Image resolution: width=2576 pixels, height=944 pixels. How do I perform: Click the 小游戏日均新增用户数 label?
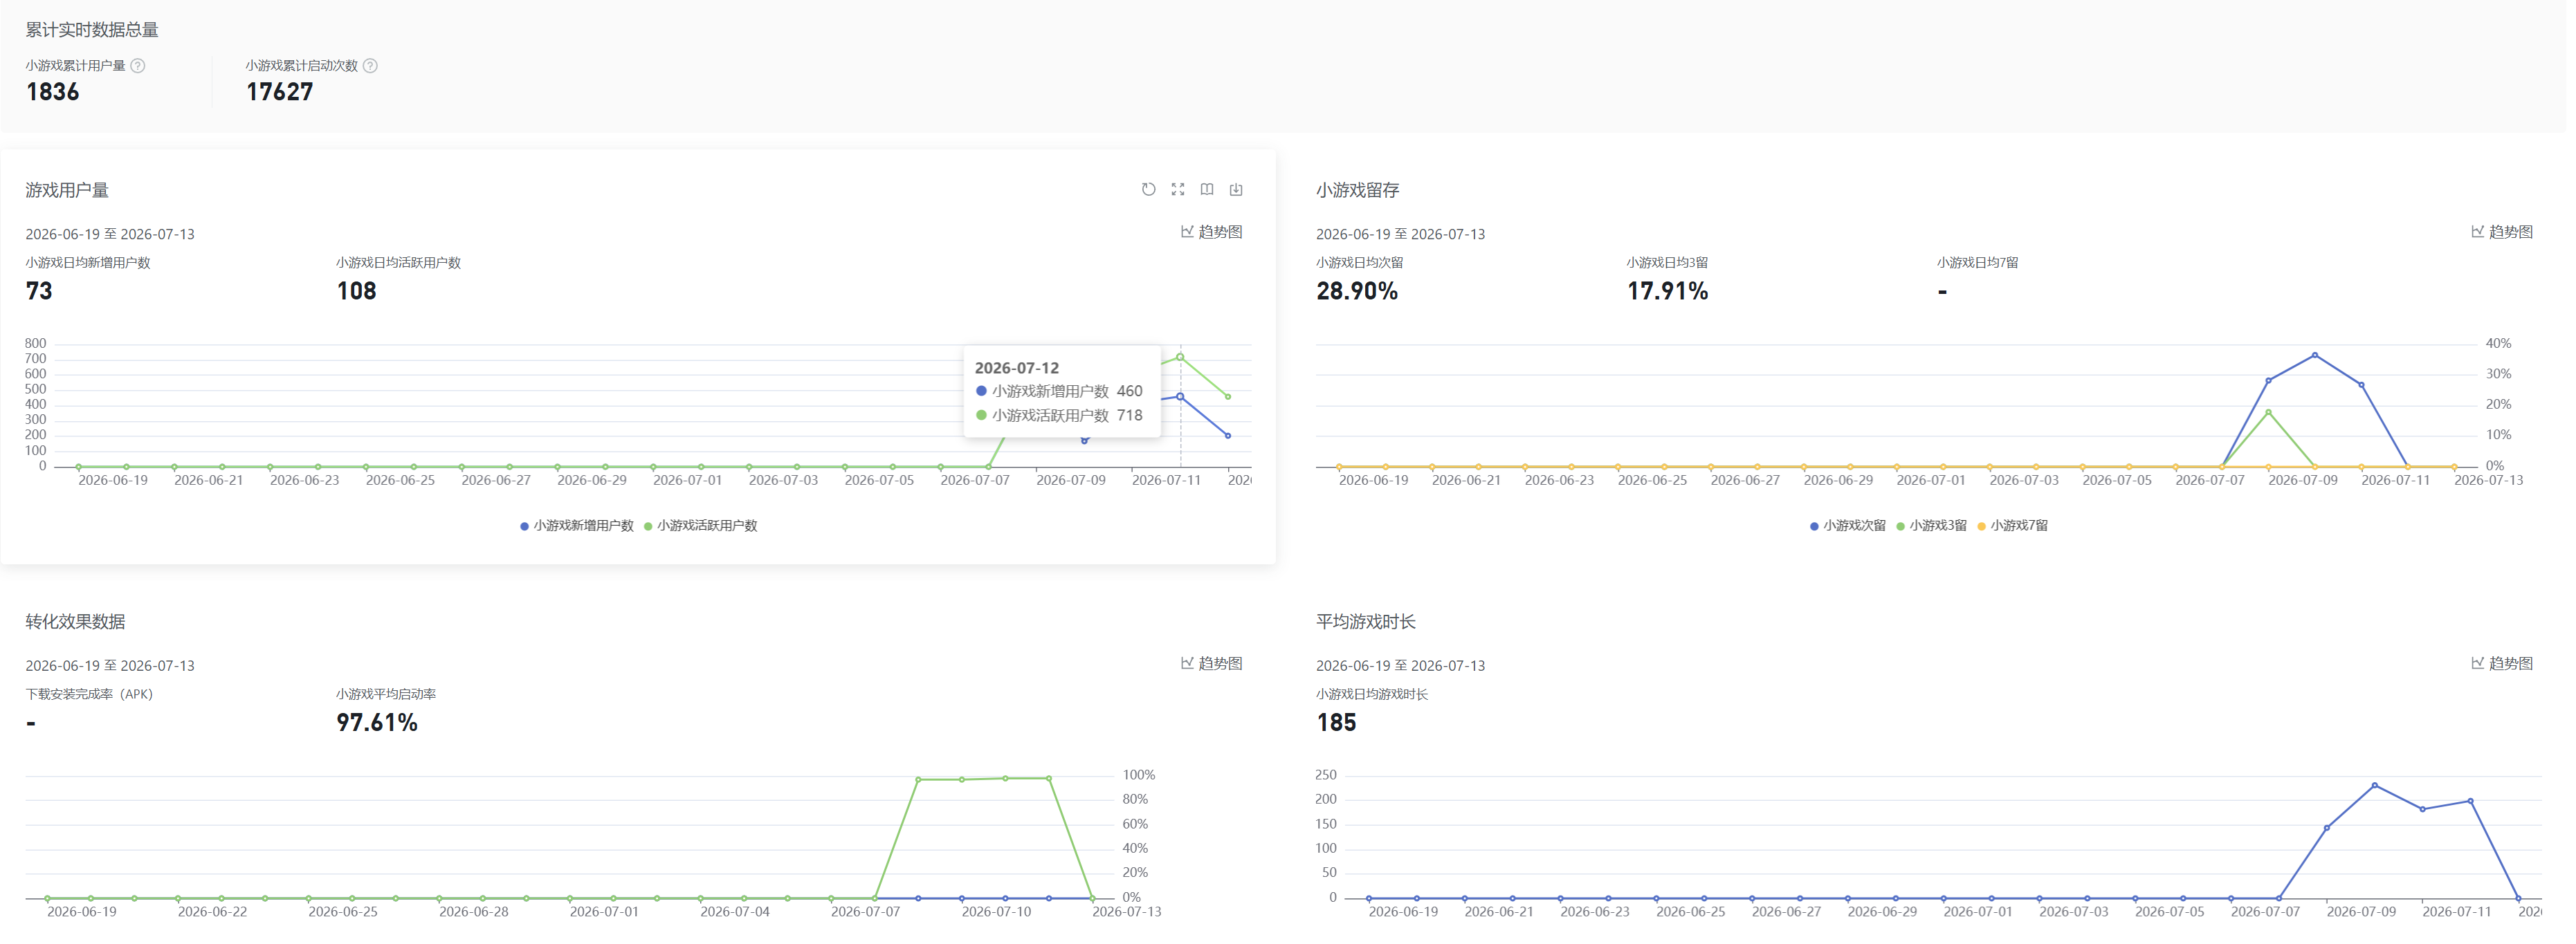tap(88, 263)
